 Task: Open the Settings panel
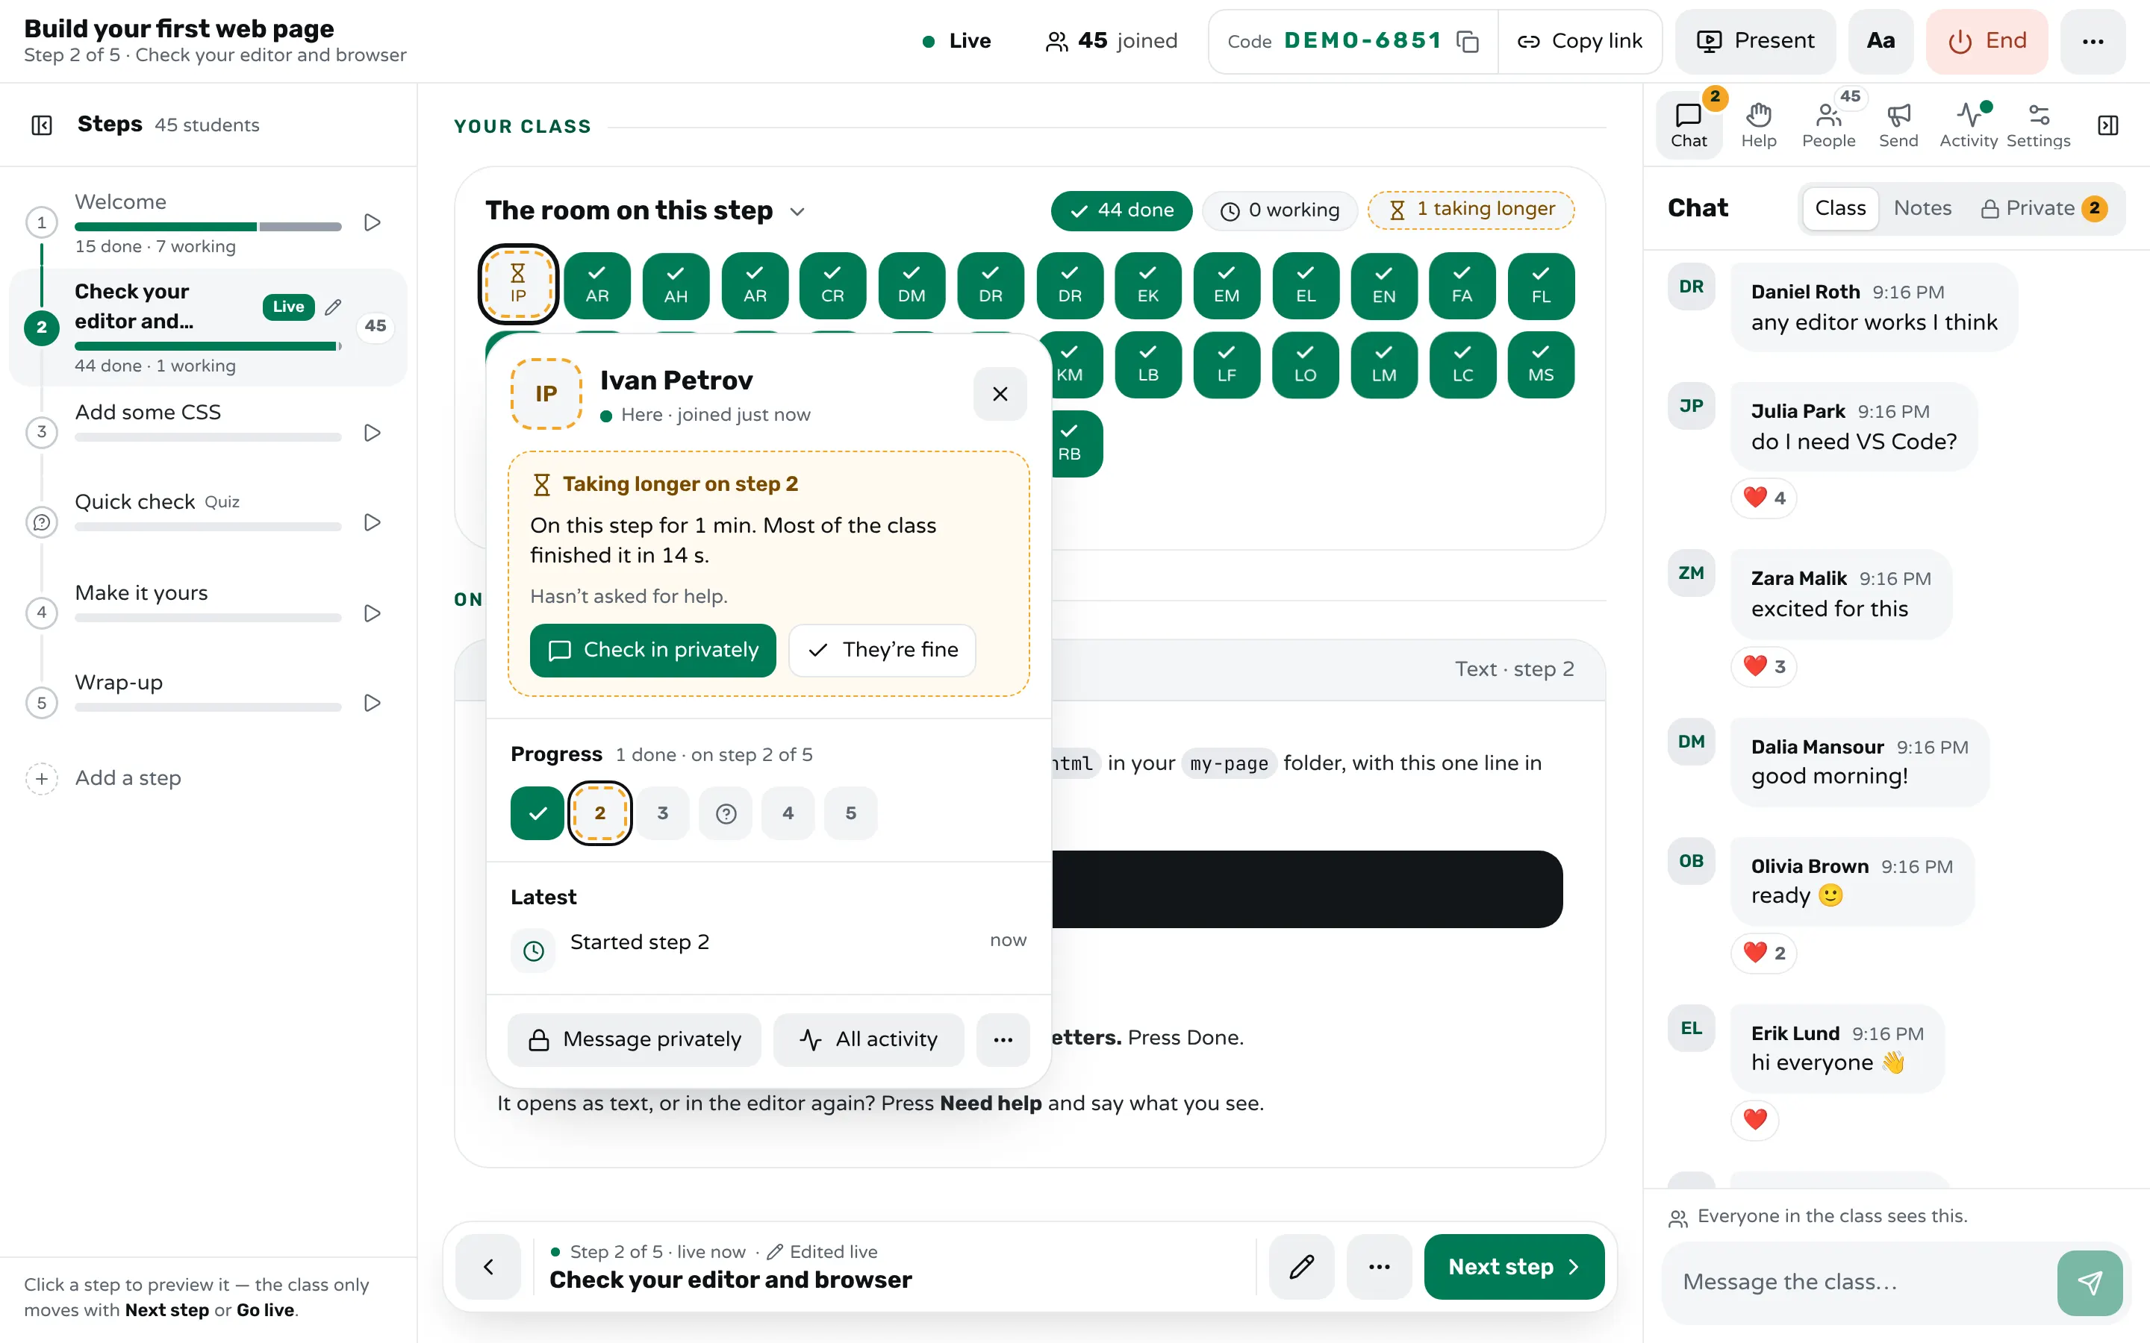(2038, 125)
